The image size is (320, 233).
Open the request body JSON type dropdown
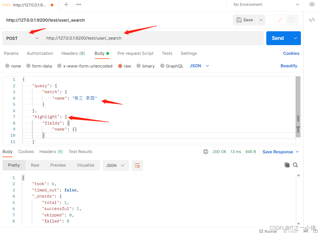tap(199, 66)
